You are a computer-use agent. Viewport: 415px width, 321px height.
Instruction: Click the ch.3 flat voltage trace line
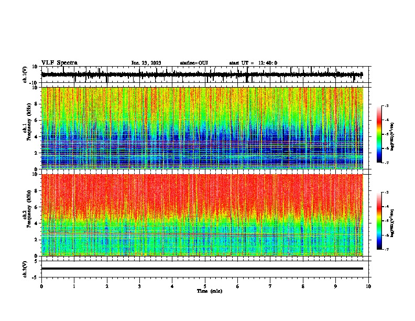[202, 269]
